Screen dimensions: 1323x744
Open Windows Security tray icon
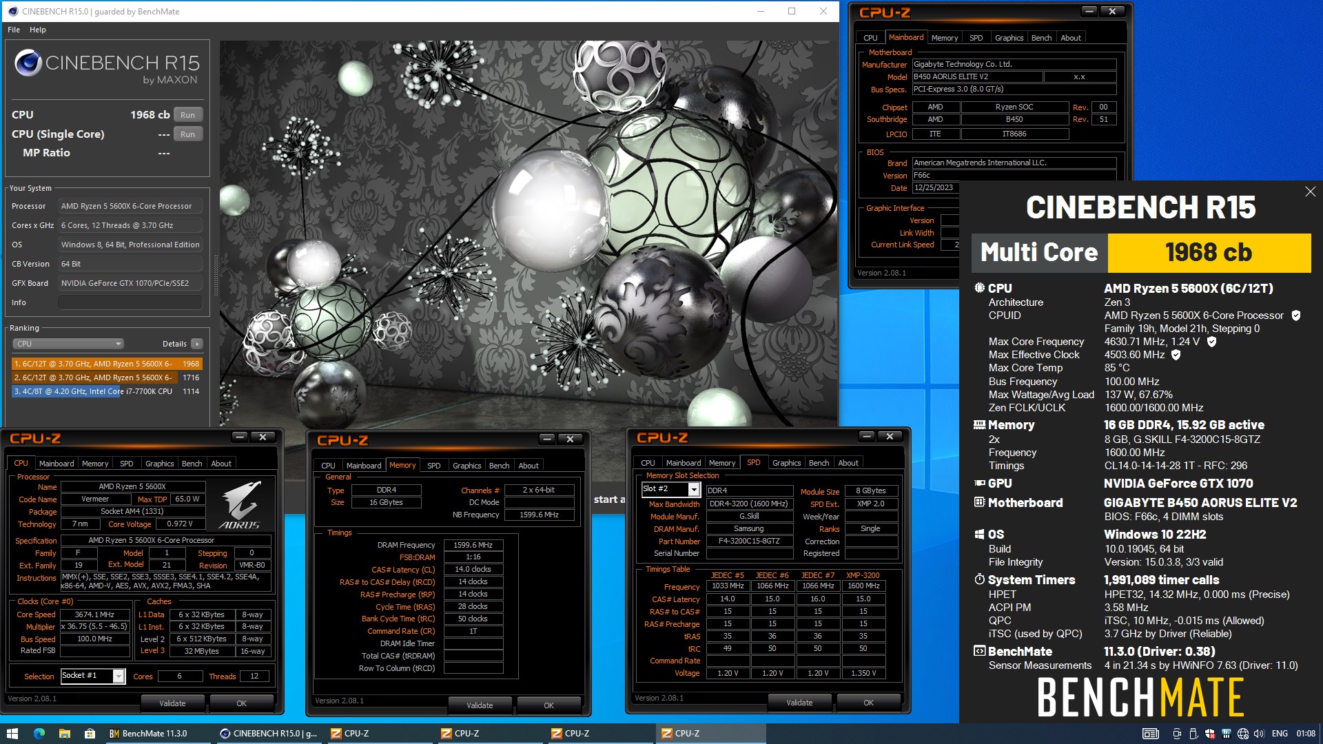coord(1210,734)
